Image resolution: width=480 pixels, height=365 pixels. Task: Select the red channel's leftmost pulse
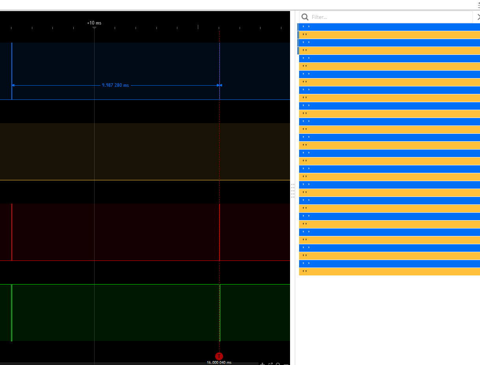click(12, 232)
